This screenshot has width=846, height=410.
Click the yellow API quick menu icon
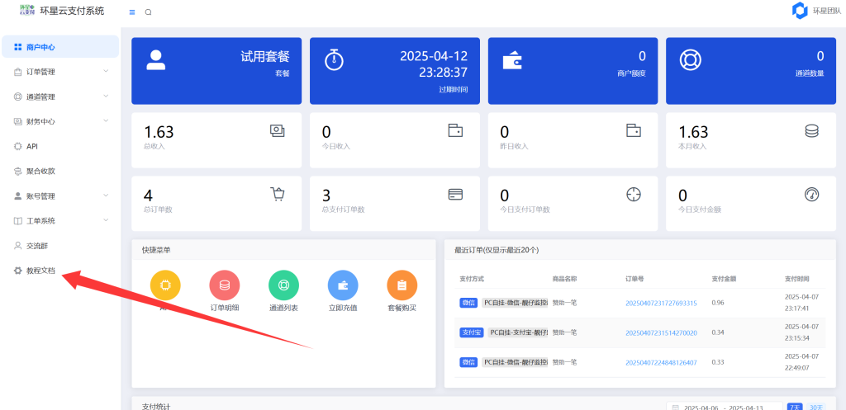(x=164, y=285)
